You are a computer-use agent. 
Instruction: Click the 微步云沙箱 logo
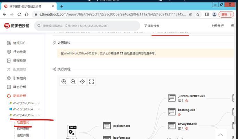tap(17, 26)
